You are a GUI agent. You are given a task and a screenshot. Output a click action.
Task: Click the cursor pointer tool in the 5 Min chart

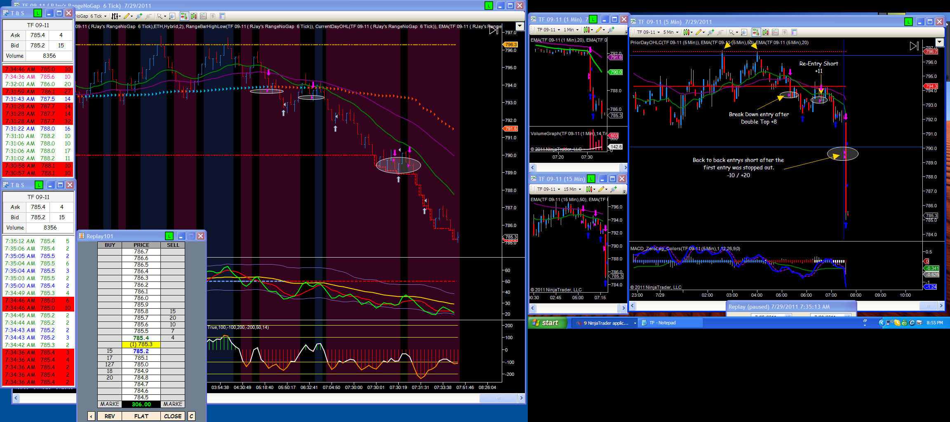[x=731, y=32]
